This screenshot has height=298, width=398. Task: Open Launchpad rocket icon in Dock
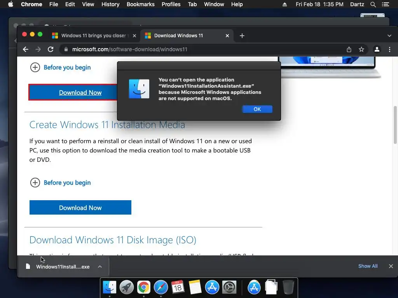point(127,287)
